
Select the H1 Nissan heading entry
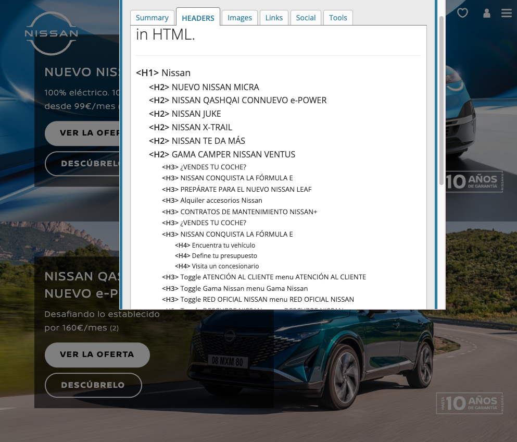163,73
